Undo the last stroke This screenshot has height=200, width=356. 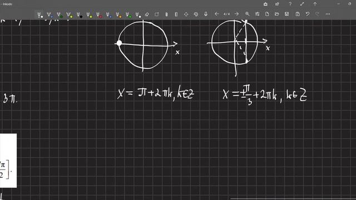(308, 14)
